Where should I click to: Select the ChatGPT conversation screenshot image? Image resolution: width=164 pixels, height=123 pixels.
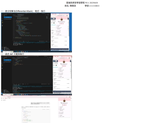click(x=36, y=109)
